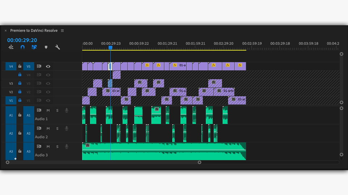Mute Audio 2 with M button
Screen dimensions: 348x195
48,129
